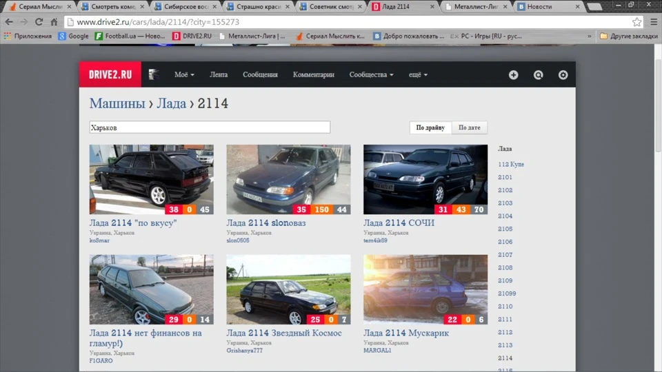The height and width of the screenshot is (372, 662).
Task: Bookmark the page with the star icon
Action: coord(636,22)
